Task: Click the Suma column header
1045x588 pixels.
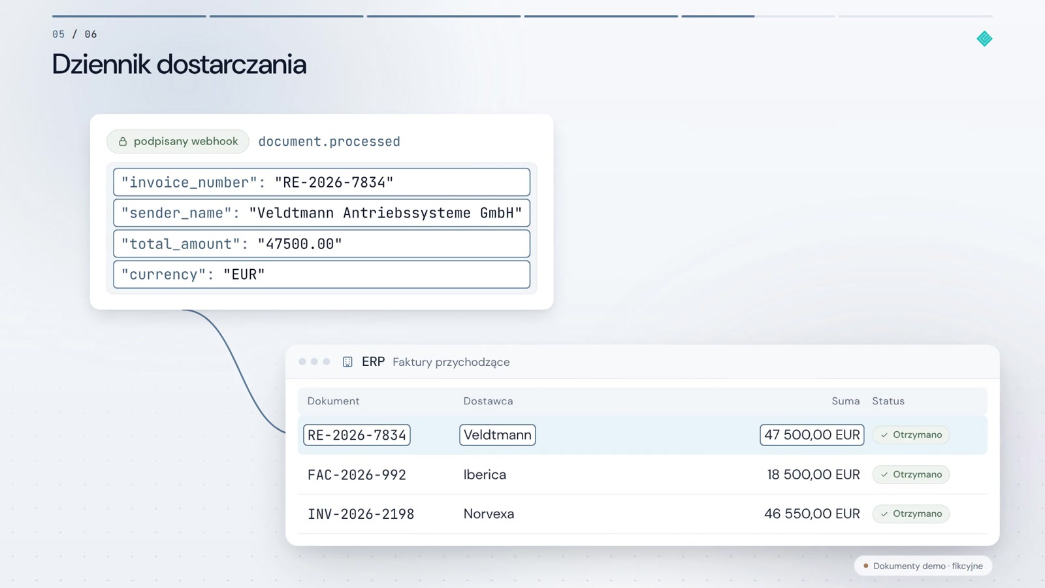Action: (846, 401)
